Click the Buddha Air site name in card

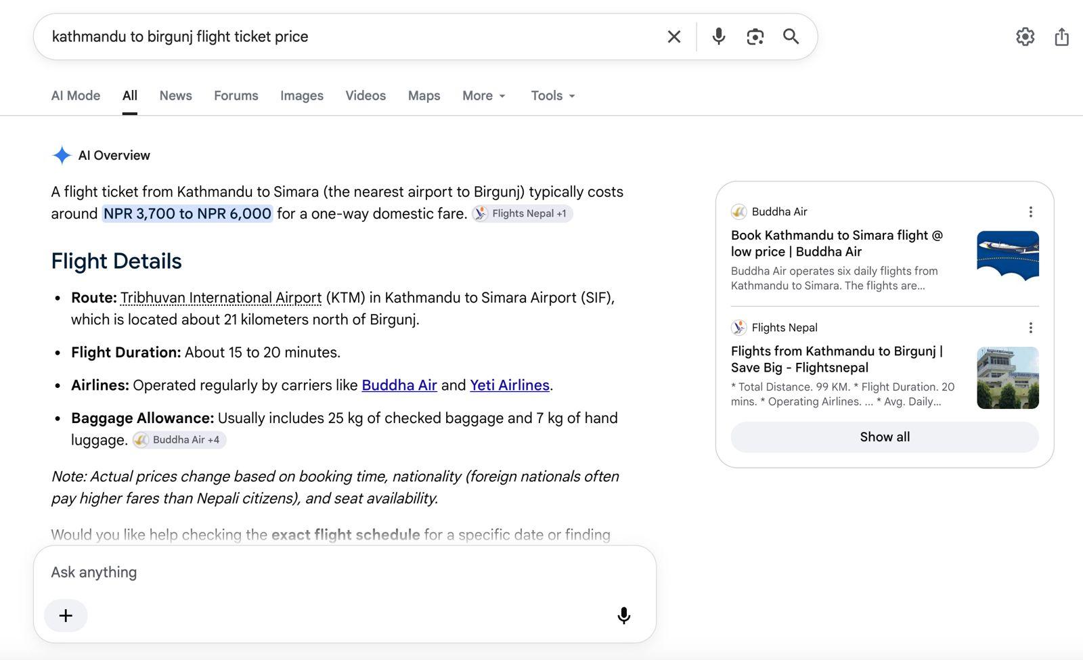780,212
